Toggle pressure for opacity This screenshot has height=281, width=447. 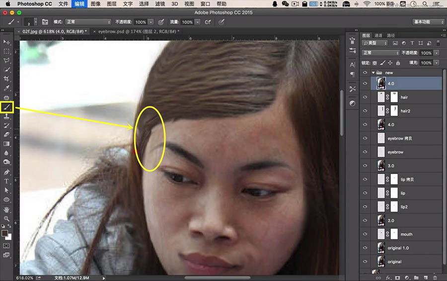(x=161, y=22)
